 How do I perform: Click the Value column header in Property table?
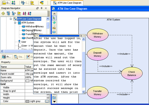click(x=29, y=67)
